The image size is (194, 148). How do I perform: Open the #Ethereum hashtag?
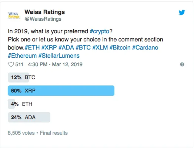pyautogui.click(x=22, y=56)
